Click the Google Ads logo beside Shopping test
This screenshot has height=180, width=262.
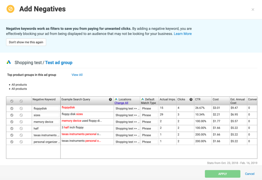tap(9, 62)
